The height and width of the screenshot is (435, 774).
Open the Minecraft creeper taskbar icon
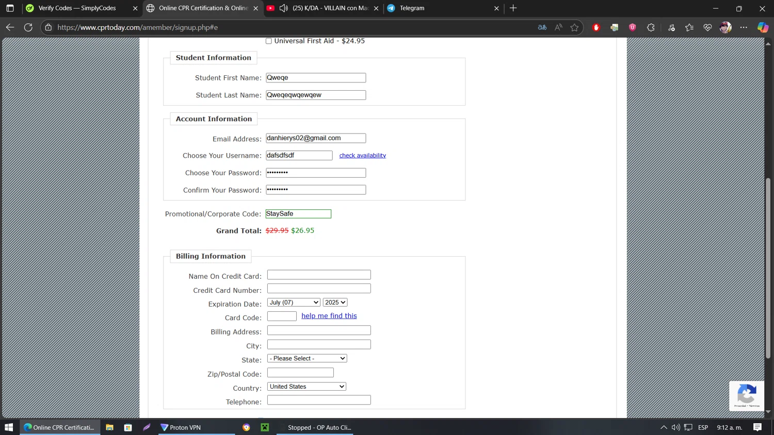265,427
